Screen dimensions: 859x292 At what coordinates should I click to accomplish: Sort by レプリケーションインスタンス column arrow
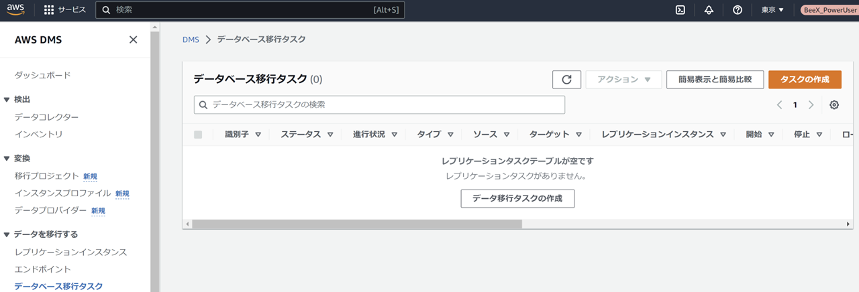point(723,135)
